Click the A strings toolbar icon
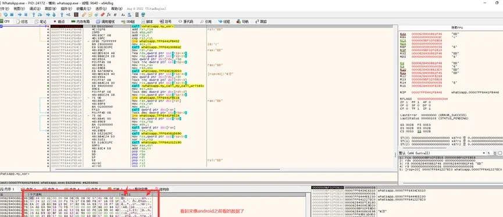This screenshot has height=217, width=503. [x=123, y=15]
